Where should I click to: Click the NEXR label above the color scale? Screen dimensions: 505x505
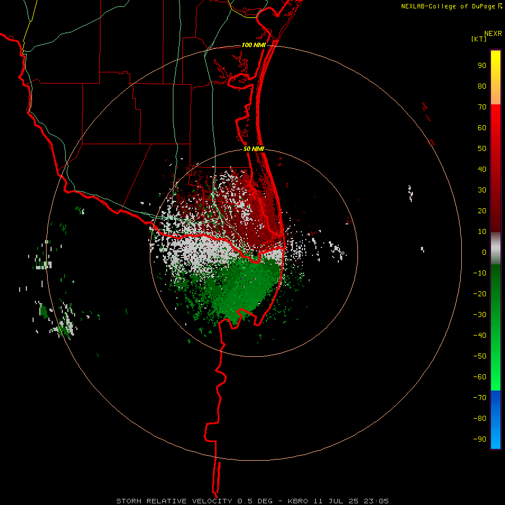493,34
